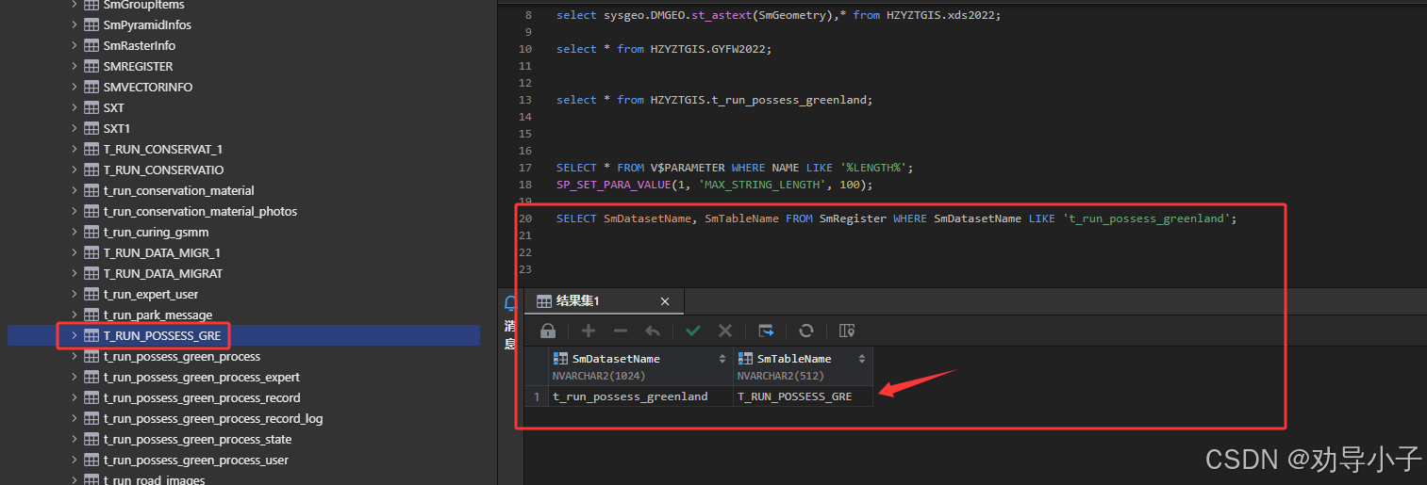Image resolution: width=1427 pixels, height=485 pixels.
Task: Expand the SMREGISTER table node
Action: [75, 66]
